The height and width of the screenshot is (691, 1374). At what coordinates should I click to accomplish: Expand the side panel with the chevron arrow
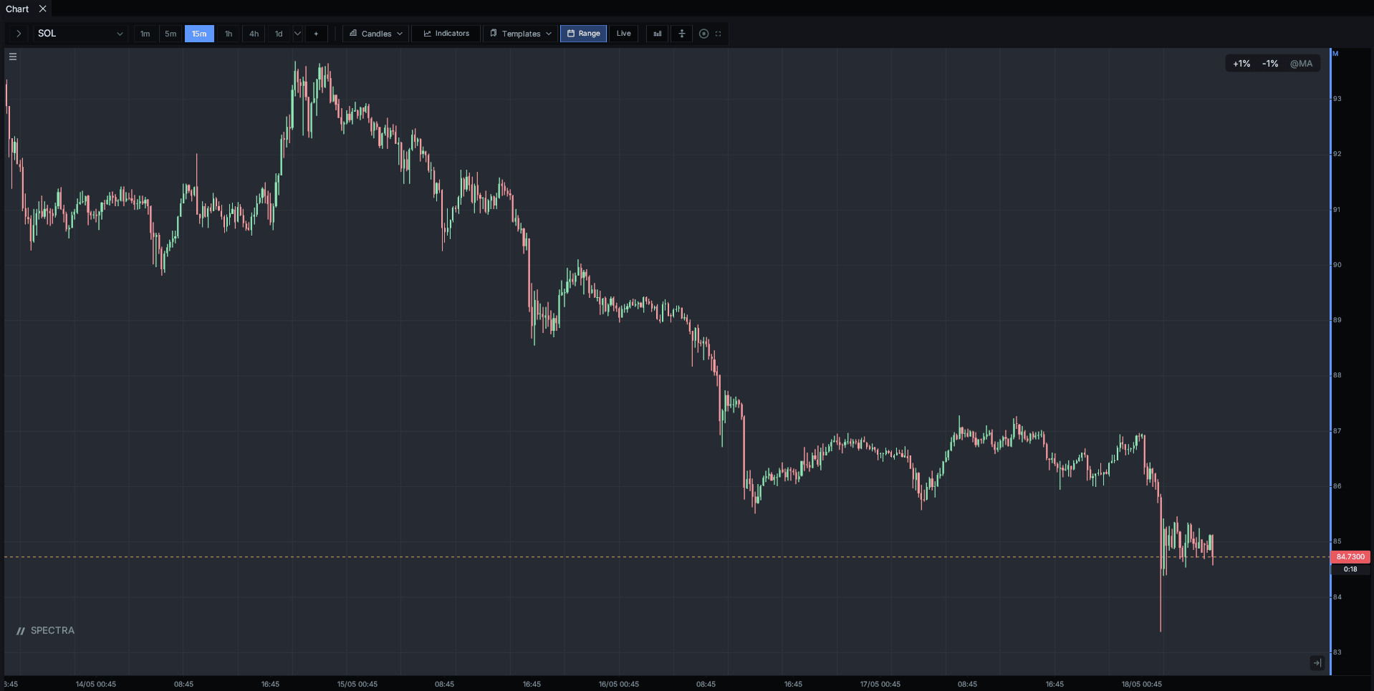19,34
